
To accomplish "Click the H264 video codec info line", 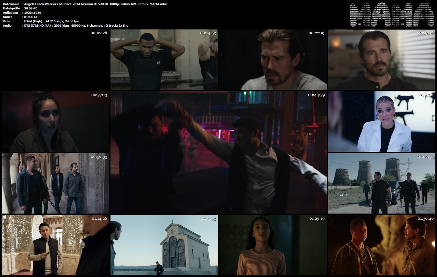I will click(51, 21).
